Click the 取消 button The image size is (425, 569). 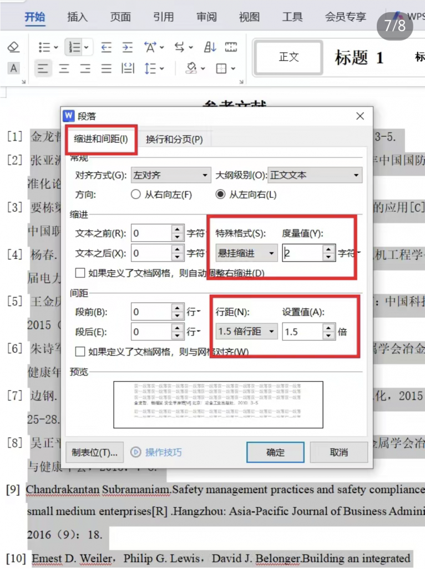(x=339, y=452)
